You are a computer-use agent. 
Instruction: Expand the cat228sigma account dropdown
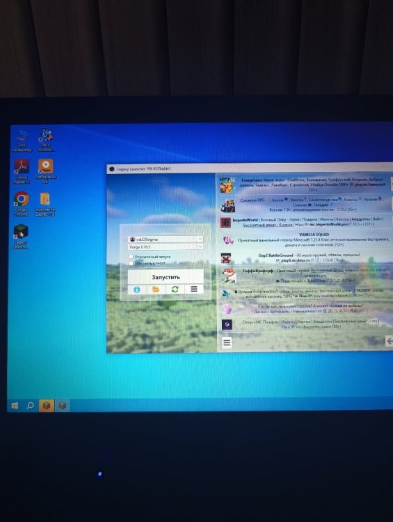[166, 239]
